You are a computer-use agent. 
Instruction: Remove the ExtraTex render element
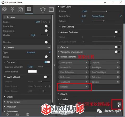(86, 87)
